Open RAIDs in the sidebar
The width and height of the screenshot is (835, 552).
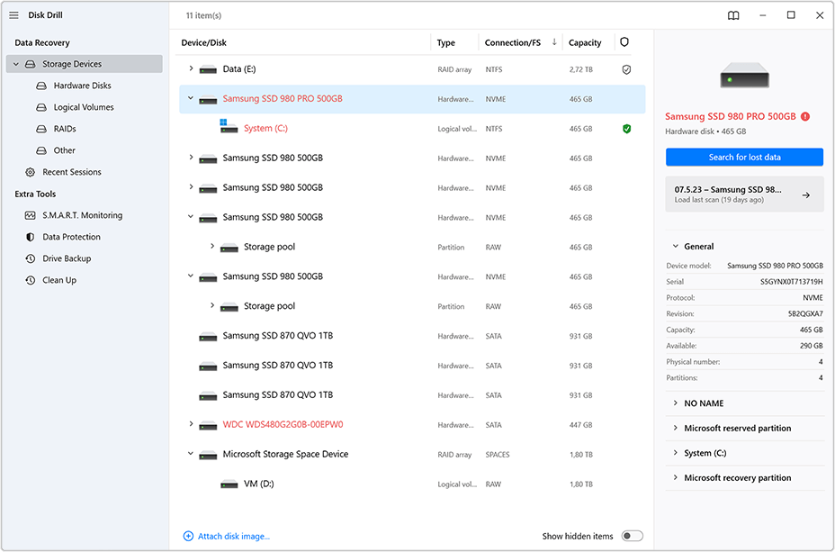click(x=65, y=129)
